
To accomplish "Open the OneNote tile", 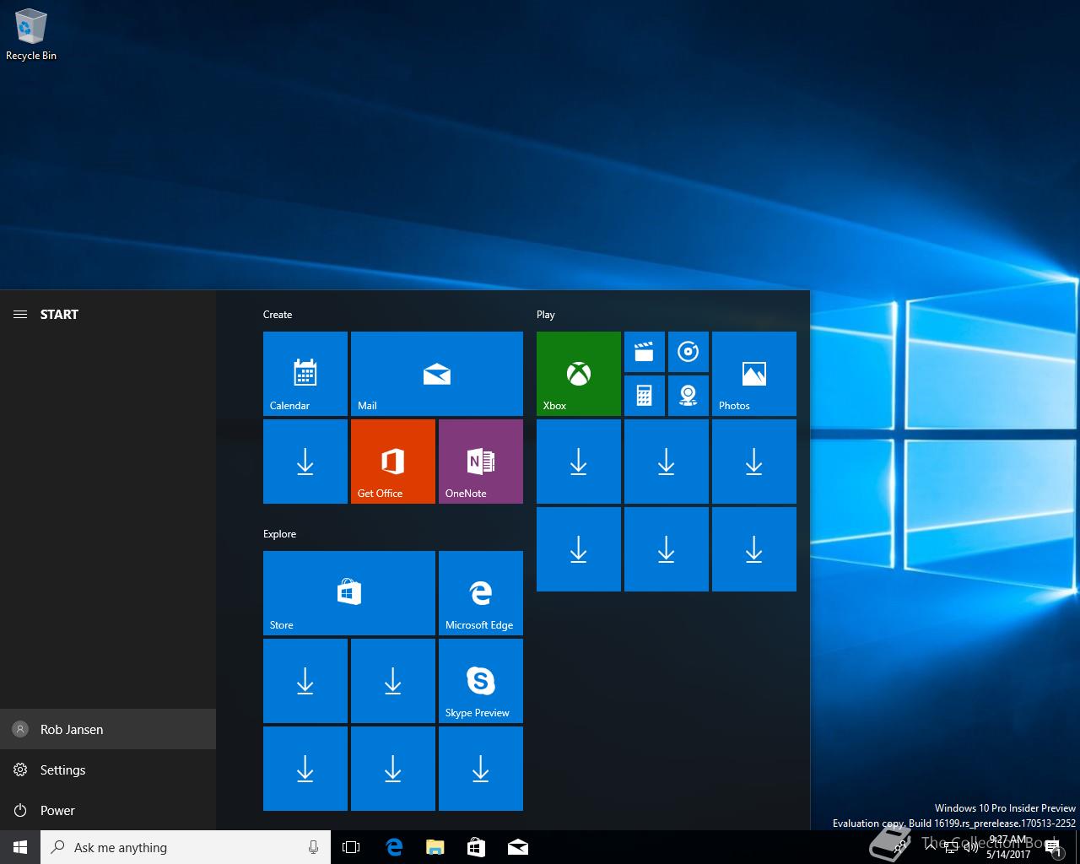I will [481, 461].
